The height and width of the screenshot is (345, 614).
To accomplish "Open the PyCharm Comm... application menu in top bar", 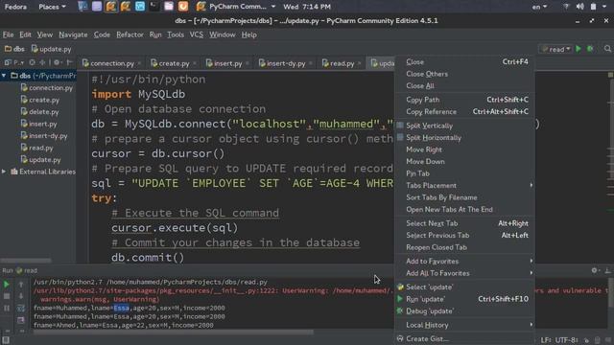I will [x=237, y=7].
